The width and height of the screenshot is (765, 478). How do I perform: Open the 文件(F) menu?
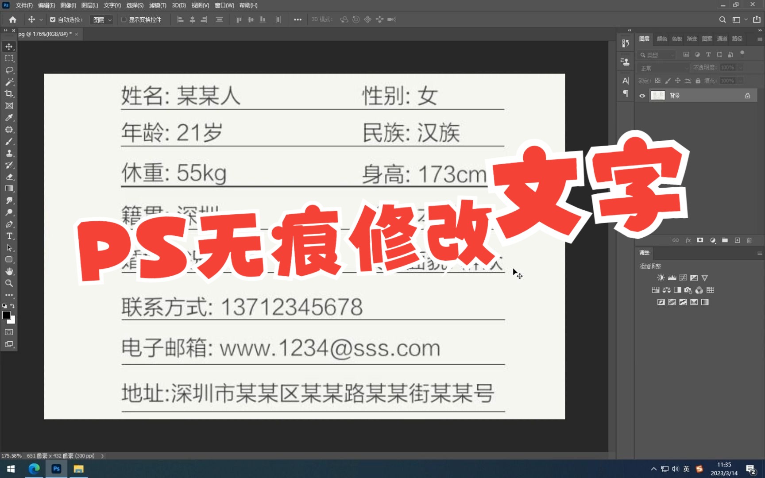(24, 5)
